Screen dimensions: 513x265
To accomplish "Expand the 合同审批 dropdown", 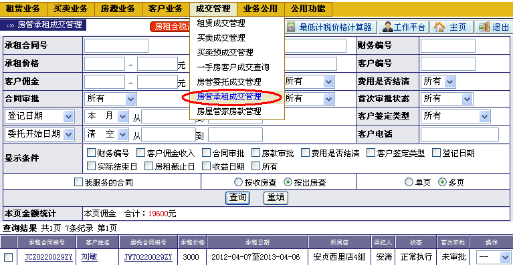I will pyautogui.click(x=110, y=99).
